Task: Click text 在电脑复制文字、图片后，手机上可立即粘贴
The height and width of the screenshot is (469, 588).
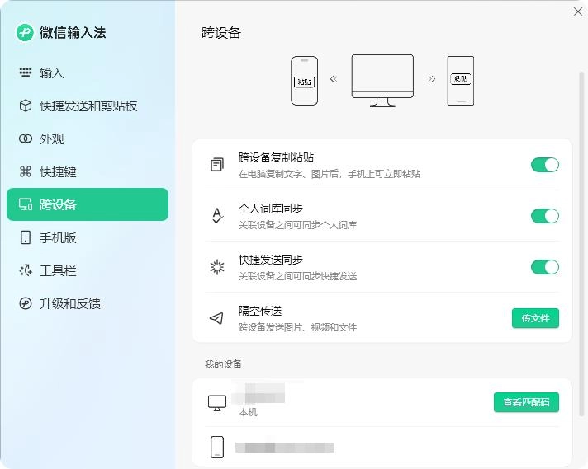Action: (x=330, y=174)
